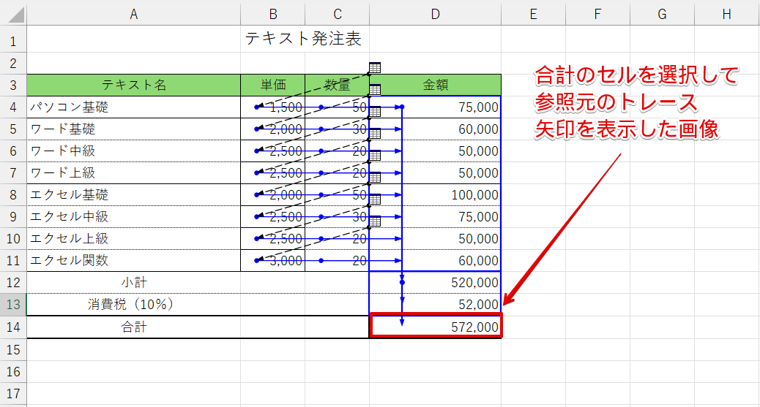Select the エクセル中級 cell
The height and width of the screenshot is (407, 760).
(134, 217)
